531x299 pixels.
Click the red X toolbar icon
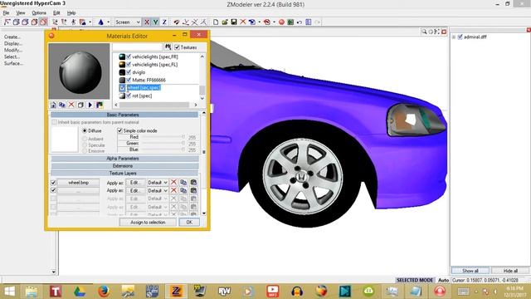click(x=243, y=22)
